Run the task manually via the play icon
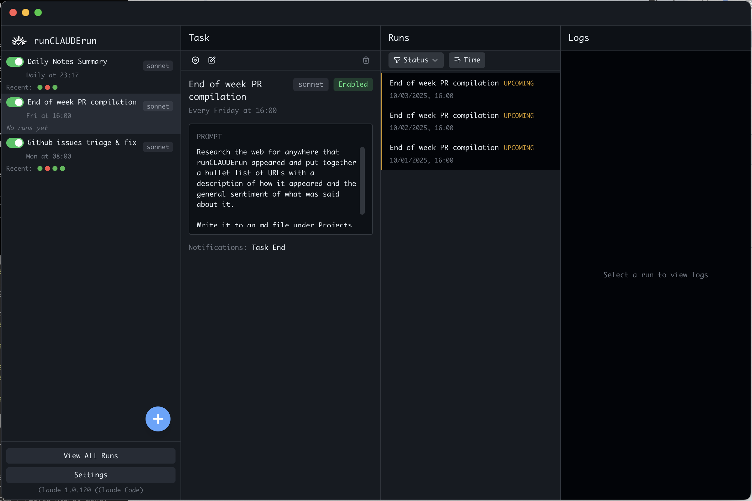 click(195, 60)
